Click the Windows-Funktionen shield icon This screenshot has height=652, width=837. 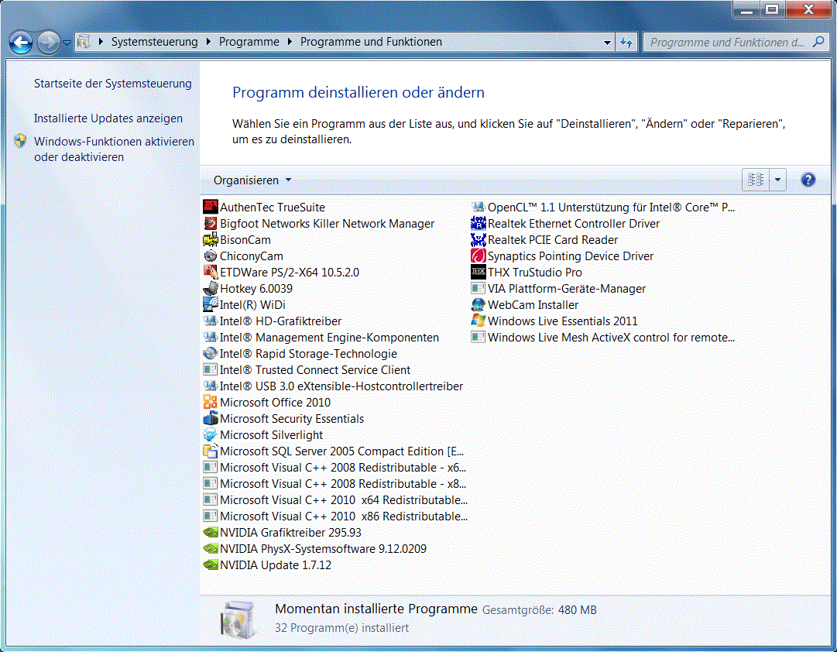click(x=20, y=141)
